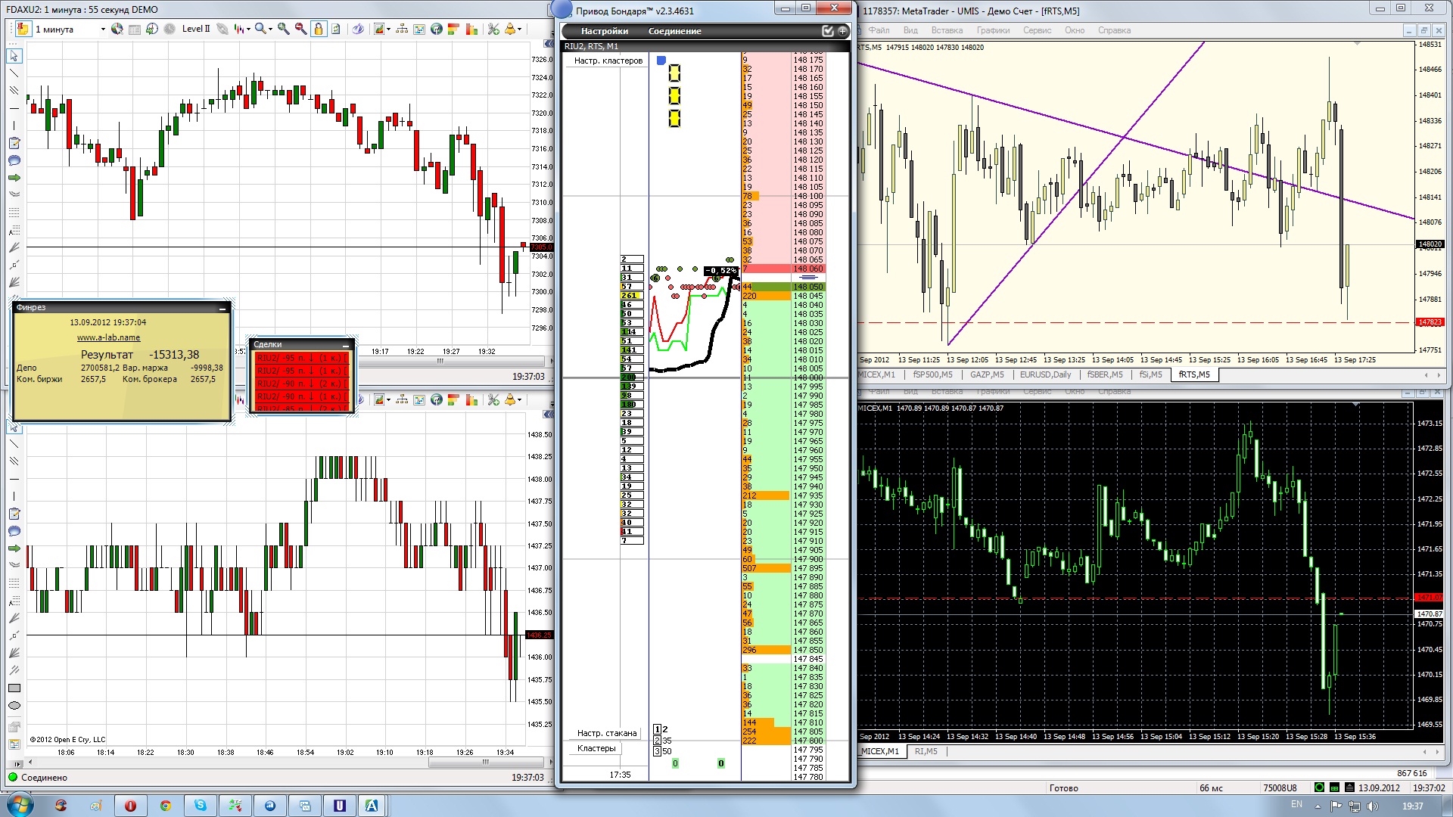Open the Настройки menu in Привод Бондаря
The image size is (1453, 817).
[x=604, y=31]
